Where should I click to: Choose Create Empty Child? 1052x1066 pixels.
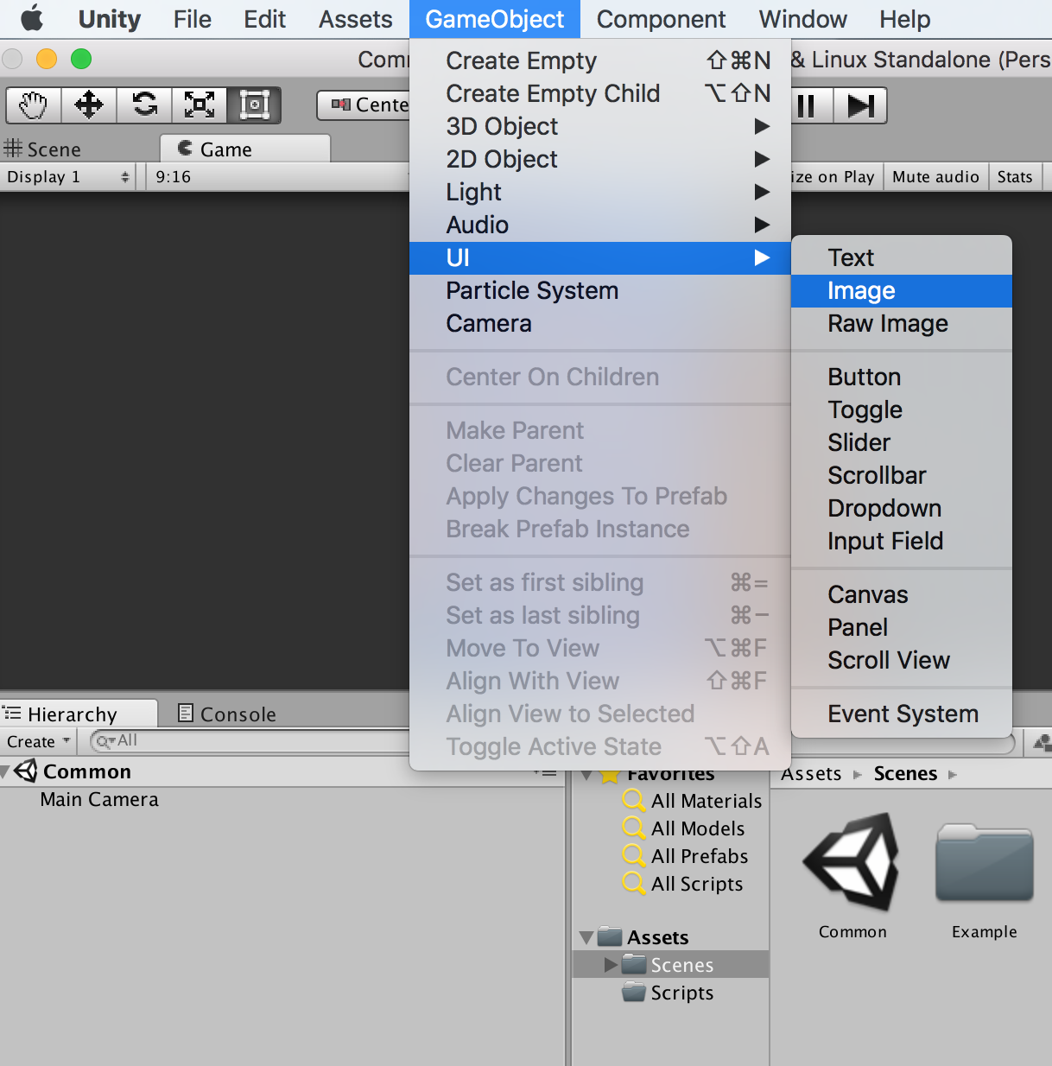tap(600, 93)
